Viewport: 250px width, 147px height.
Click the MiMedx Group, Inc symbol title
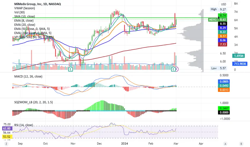(38, 4)
